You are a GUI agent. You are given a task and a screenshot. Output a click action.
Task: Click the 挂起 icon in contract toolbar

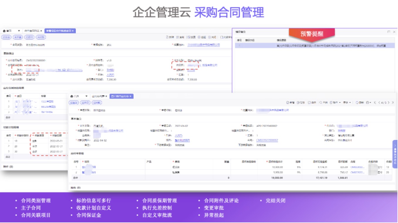199,37
